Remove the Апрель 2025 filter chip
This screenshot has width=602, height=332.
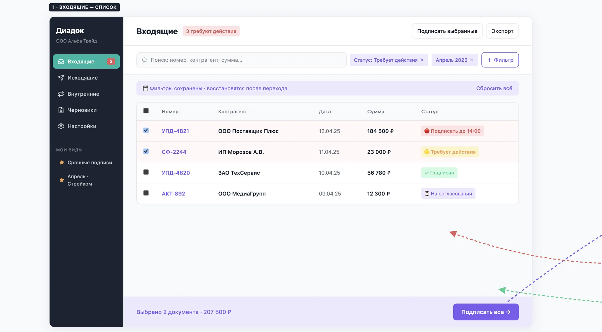point(471,60)
